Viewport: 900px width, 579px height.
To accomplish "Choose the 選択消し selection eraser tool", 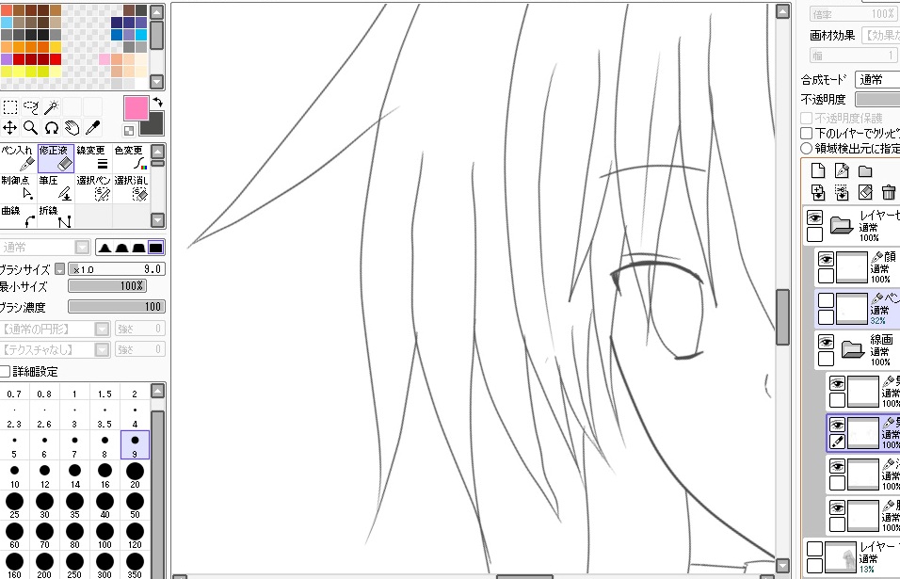I will point(130,188).
